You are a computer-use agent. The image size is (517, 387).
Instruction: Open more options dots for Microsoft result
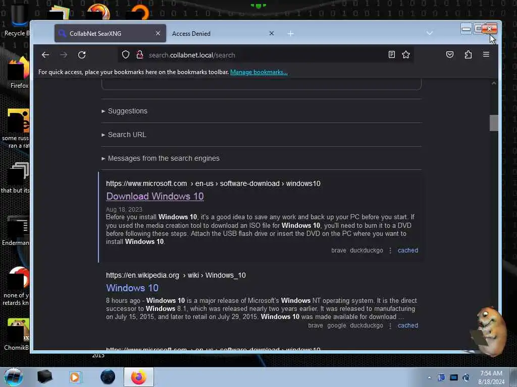pyautogui.click(x=390, y=250)
